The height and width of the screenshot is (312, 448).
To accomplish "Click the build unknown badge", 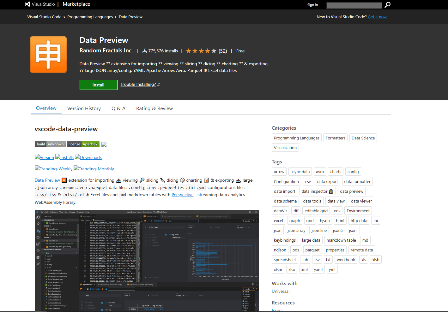I will coord(50,144).
